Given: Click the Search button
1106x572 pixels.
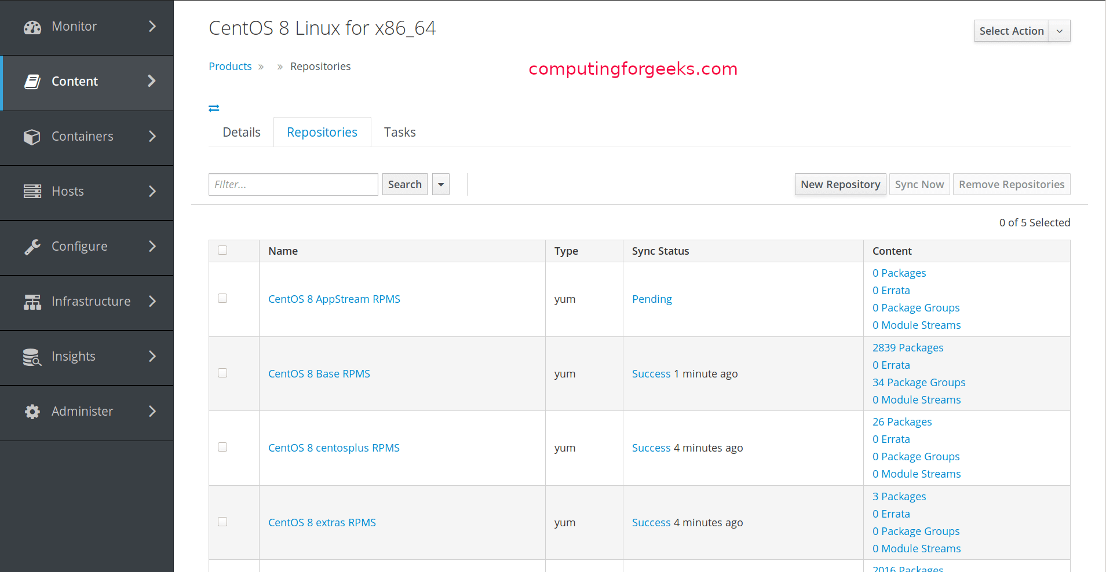Looking at the screenshot, I should (405, 185).
